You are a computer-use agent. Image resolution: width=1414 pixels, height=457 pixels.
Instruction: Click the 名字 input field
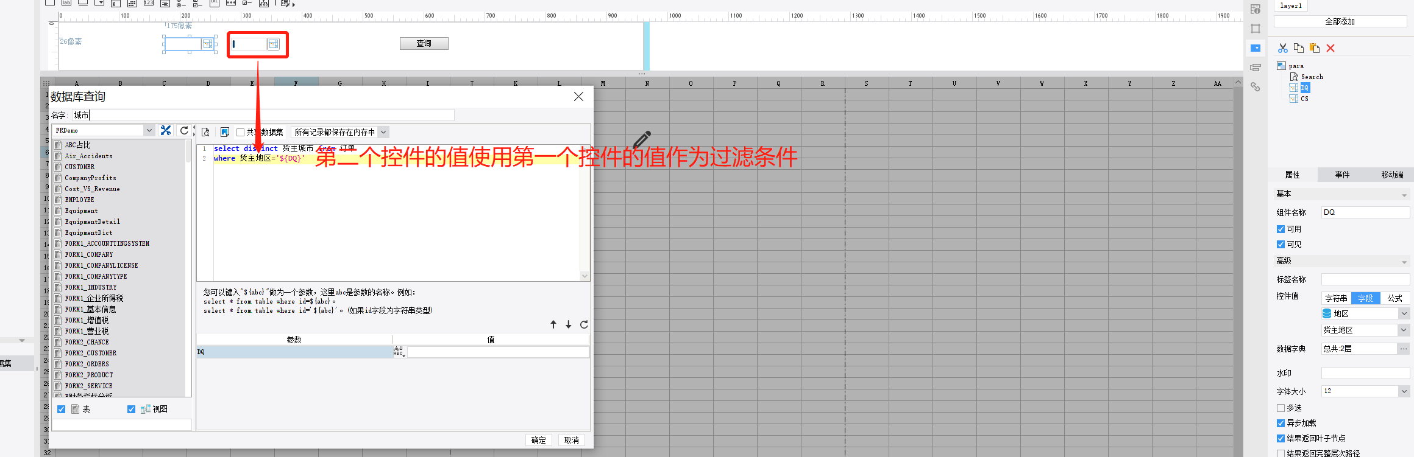(x=263, y=115)
